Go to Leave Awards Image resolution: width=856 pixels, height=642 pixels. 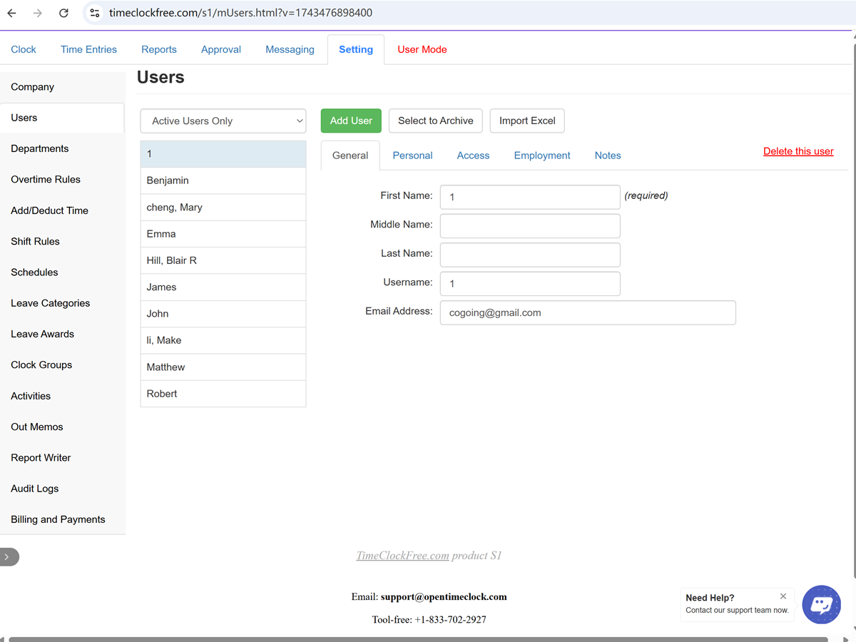pyautogui.click(x=63, y=334)
